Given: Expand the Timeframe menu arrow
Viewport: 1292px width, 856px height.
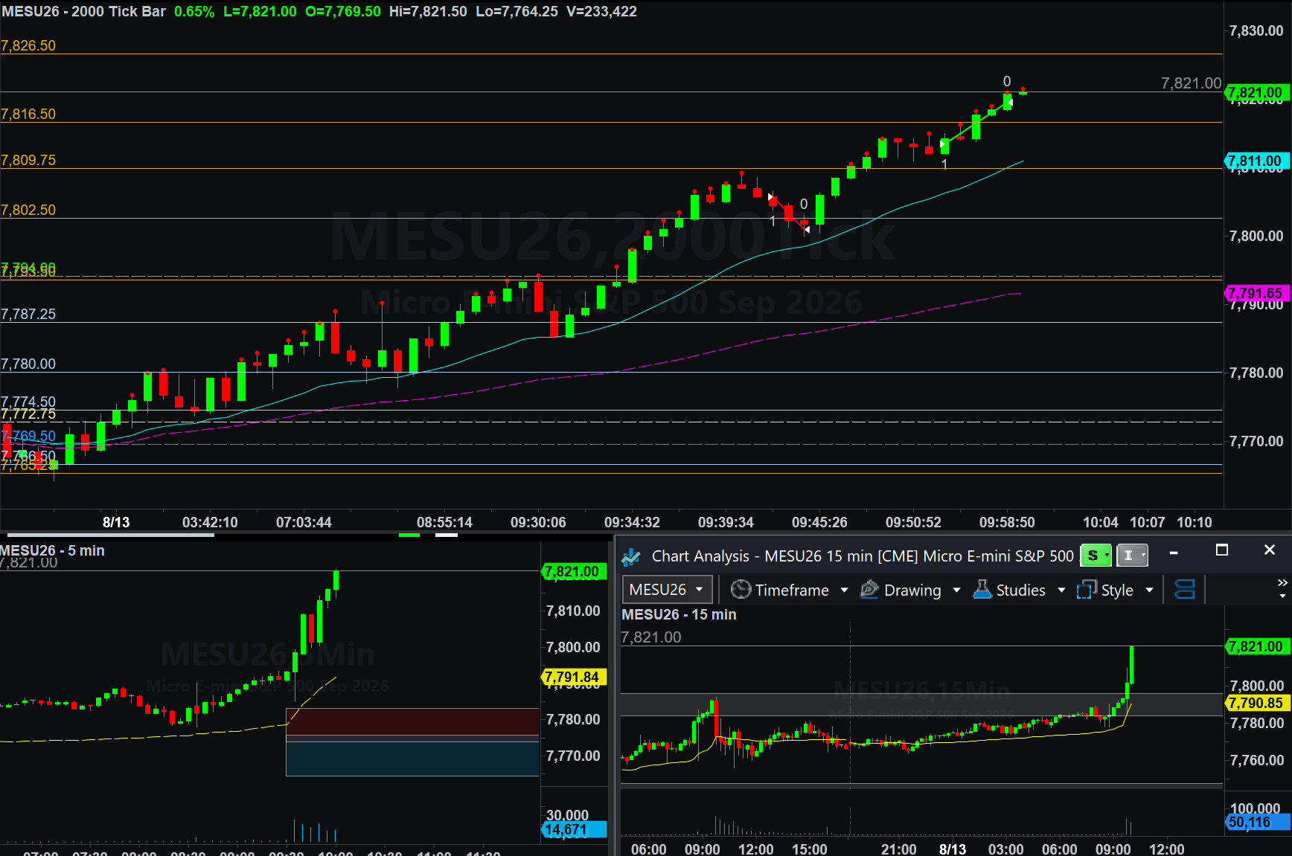Looking at the screenshot, I should (x=844, y=590).
